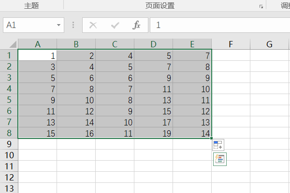Image resolution: width=290 pixels, height=193 pixels.
Task: Click the Cancel X formula icon
Action: [x=93, y=26]
